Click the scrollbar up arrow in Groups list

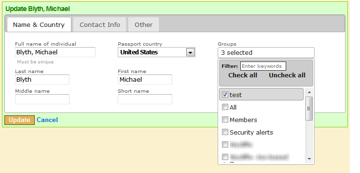point(309,92)
